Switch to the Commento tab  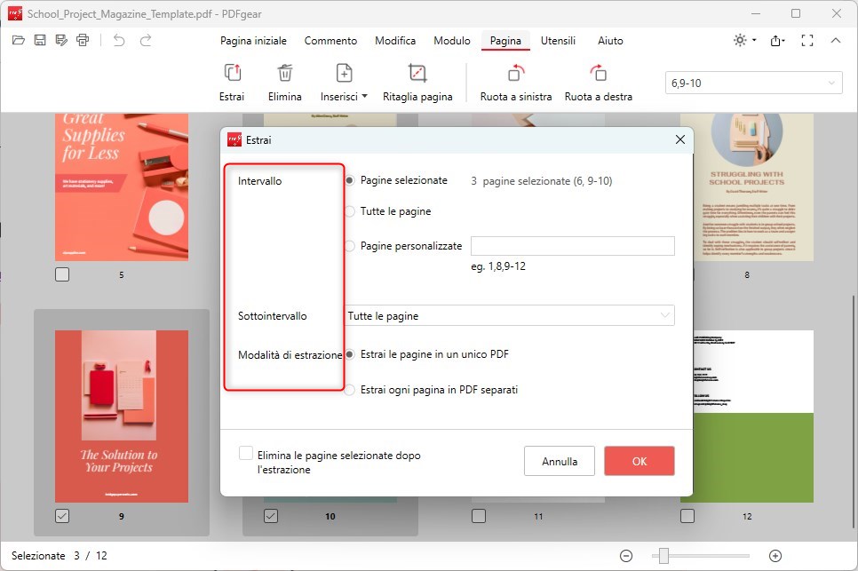[x=330, y=41]
